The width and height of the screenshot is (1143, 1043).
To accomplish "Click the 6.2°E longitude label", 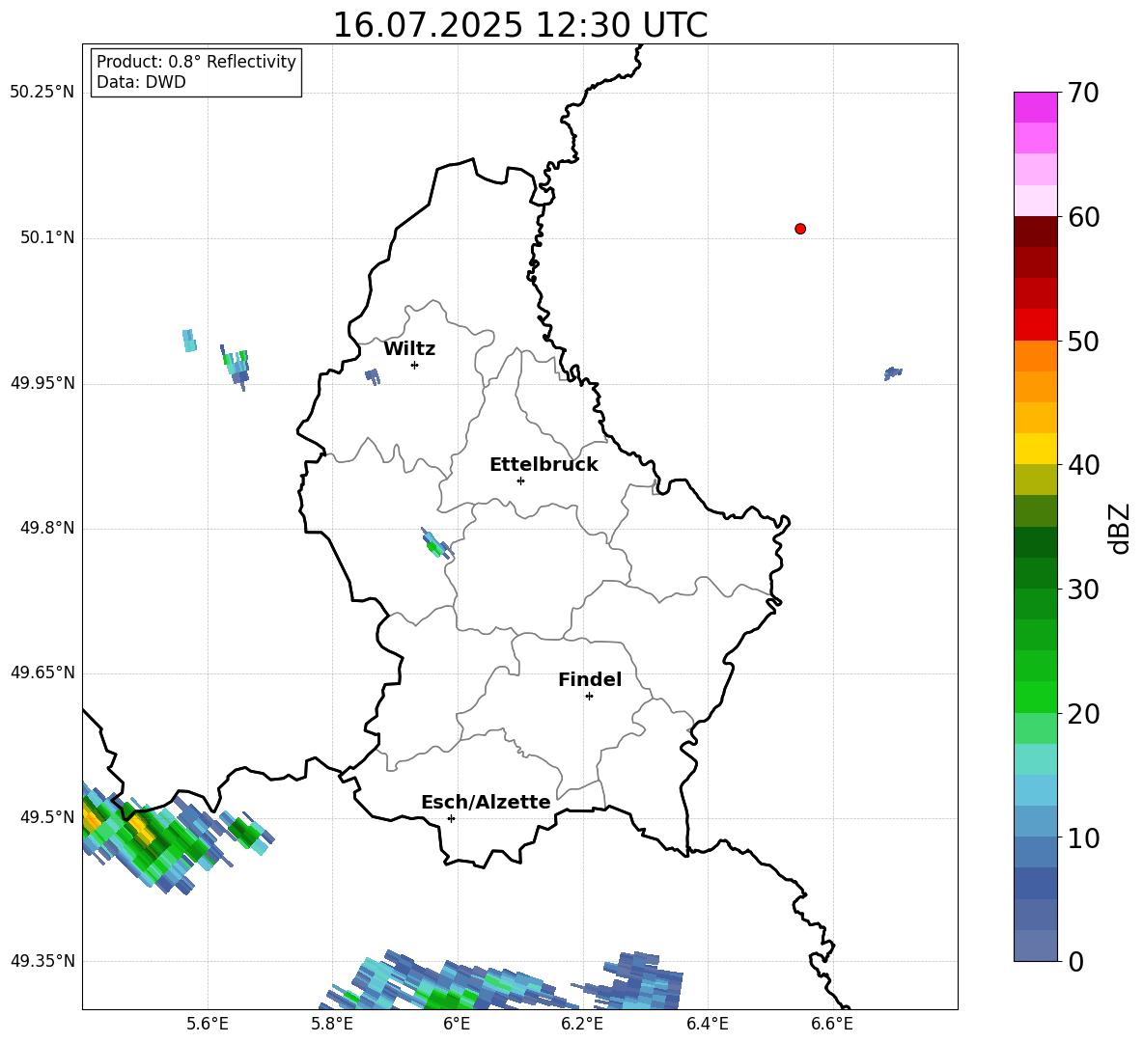I will (x=582, y=1024).
